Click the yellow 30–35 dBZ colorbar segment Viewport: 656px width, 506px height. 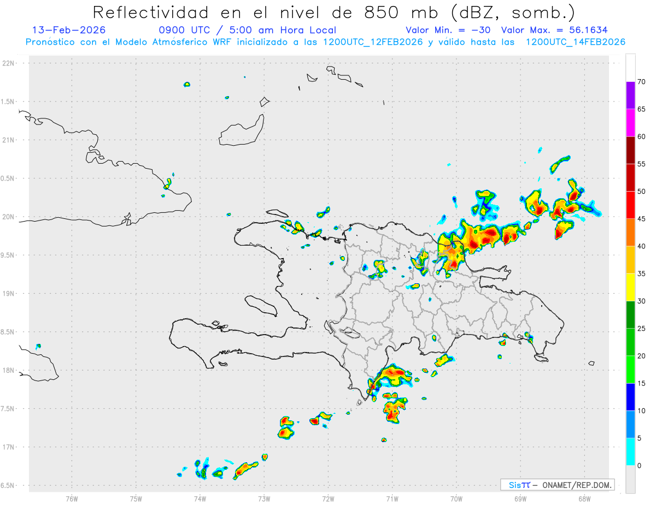630,287
